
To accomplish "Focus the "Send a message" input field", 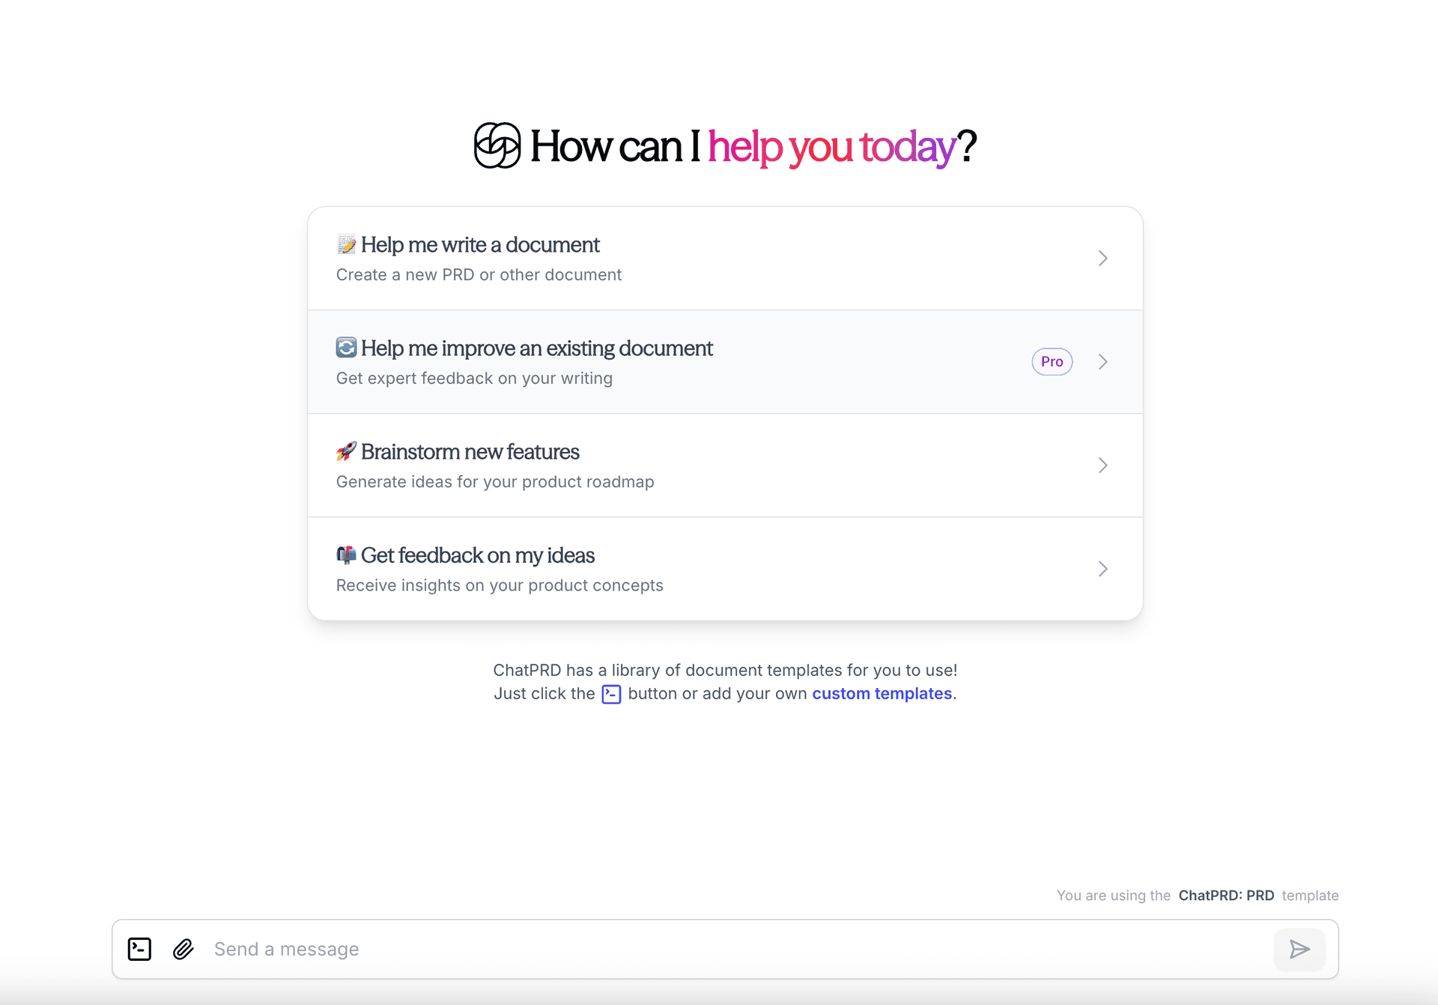I will (734, 949).
